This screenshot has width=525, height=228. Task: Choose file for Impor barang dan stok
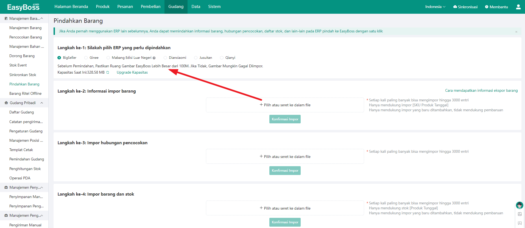[x=285, y=208]
